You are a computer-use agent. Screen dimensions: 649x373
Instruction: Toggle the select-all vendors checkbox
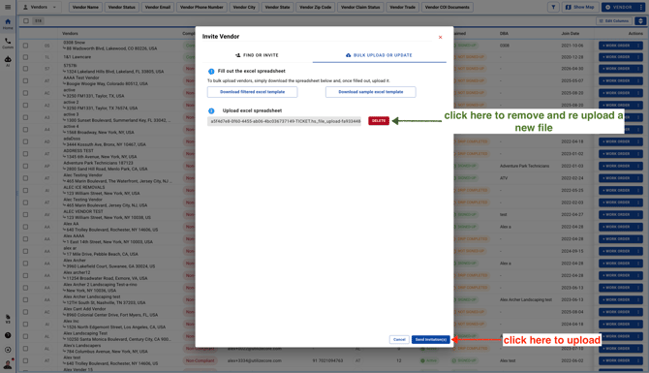25,20
